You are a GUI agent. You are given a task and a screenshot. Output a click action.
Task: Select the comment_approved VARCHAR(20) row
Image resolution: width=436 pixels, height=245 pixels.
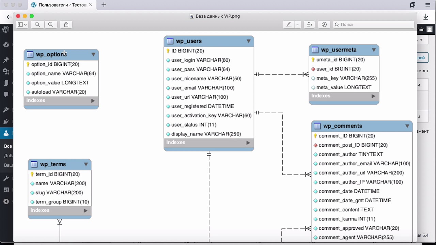[x=362, y=228]
